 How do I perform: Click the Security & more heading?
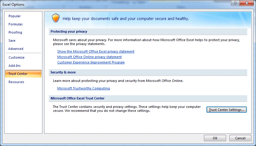click(x=63, y=72)
